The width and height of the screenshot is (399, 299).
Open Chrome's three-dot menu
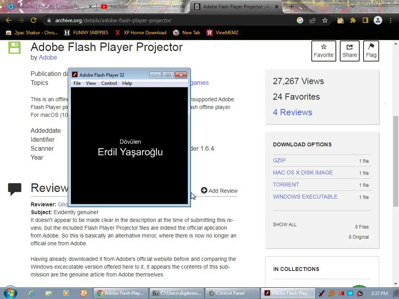click(x=390, y=20)
